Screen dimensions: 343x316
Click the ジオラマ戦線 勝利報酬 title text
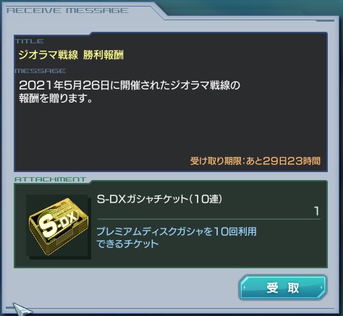(71, 55)
